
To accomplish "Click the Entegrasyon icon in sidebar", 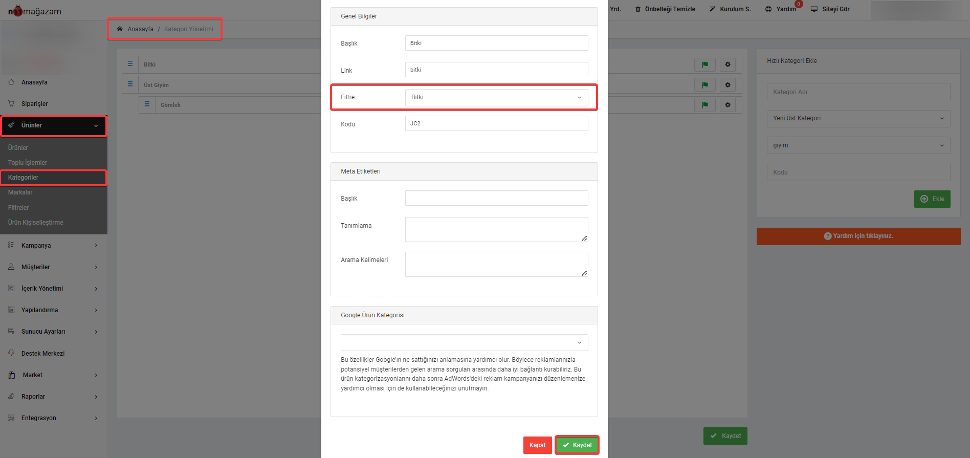I will pyautogui.click(x=11, y=418).
